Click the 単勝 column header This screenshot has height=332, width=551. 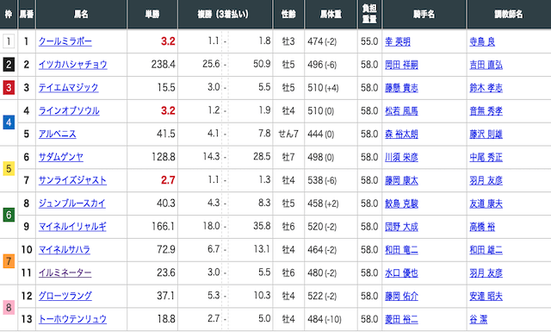point(152,14)
